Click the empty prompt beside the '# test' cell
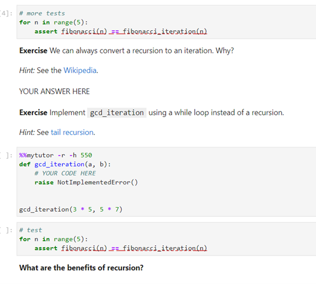Screen dimensions: 316x284 pyautogui.click(x=6, y=230)
